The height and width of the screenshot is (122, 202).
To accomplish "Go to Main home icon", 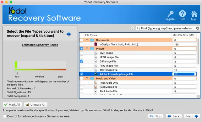I will 194,16.
